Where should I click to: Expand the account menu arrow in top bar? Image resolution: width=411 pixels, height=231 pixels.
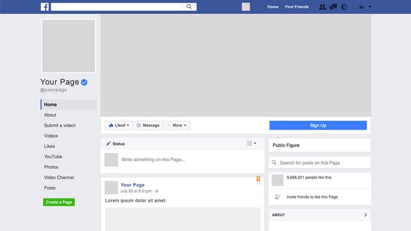click(369, 7)
